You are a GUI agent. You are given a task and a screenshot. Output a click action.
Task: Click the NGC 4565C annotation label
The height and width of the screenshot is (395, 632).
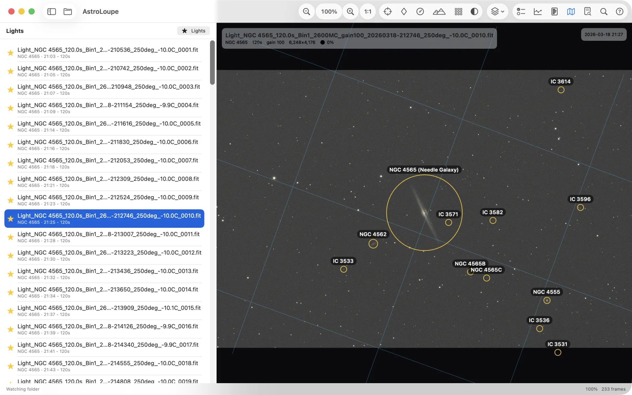[486, 270]
